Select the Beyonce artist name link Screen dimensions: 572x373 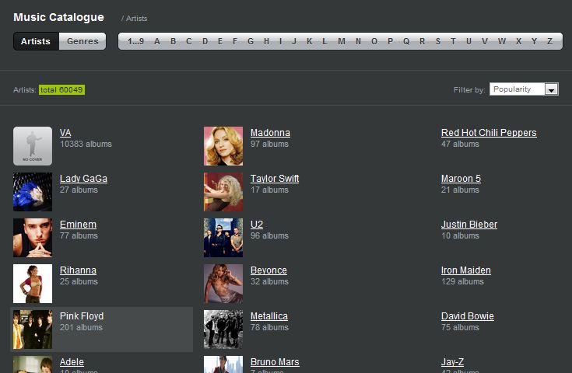268,270
